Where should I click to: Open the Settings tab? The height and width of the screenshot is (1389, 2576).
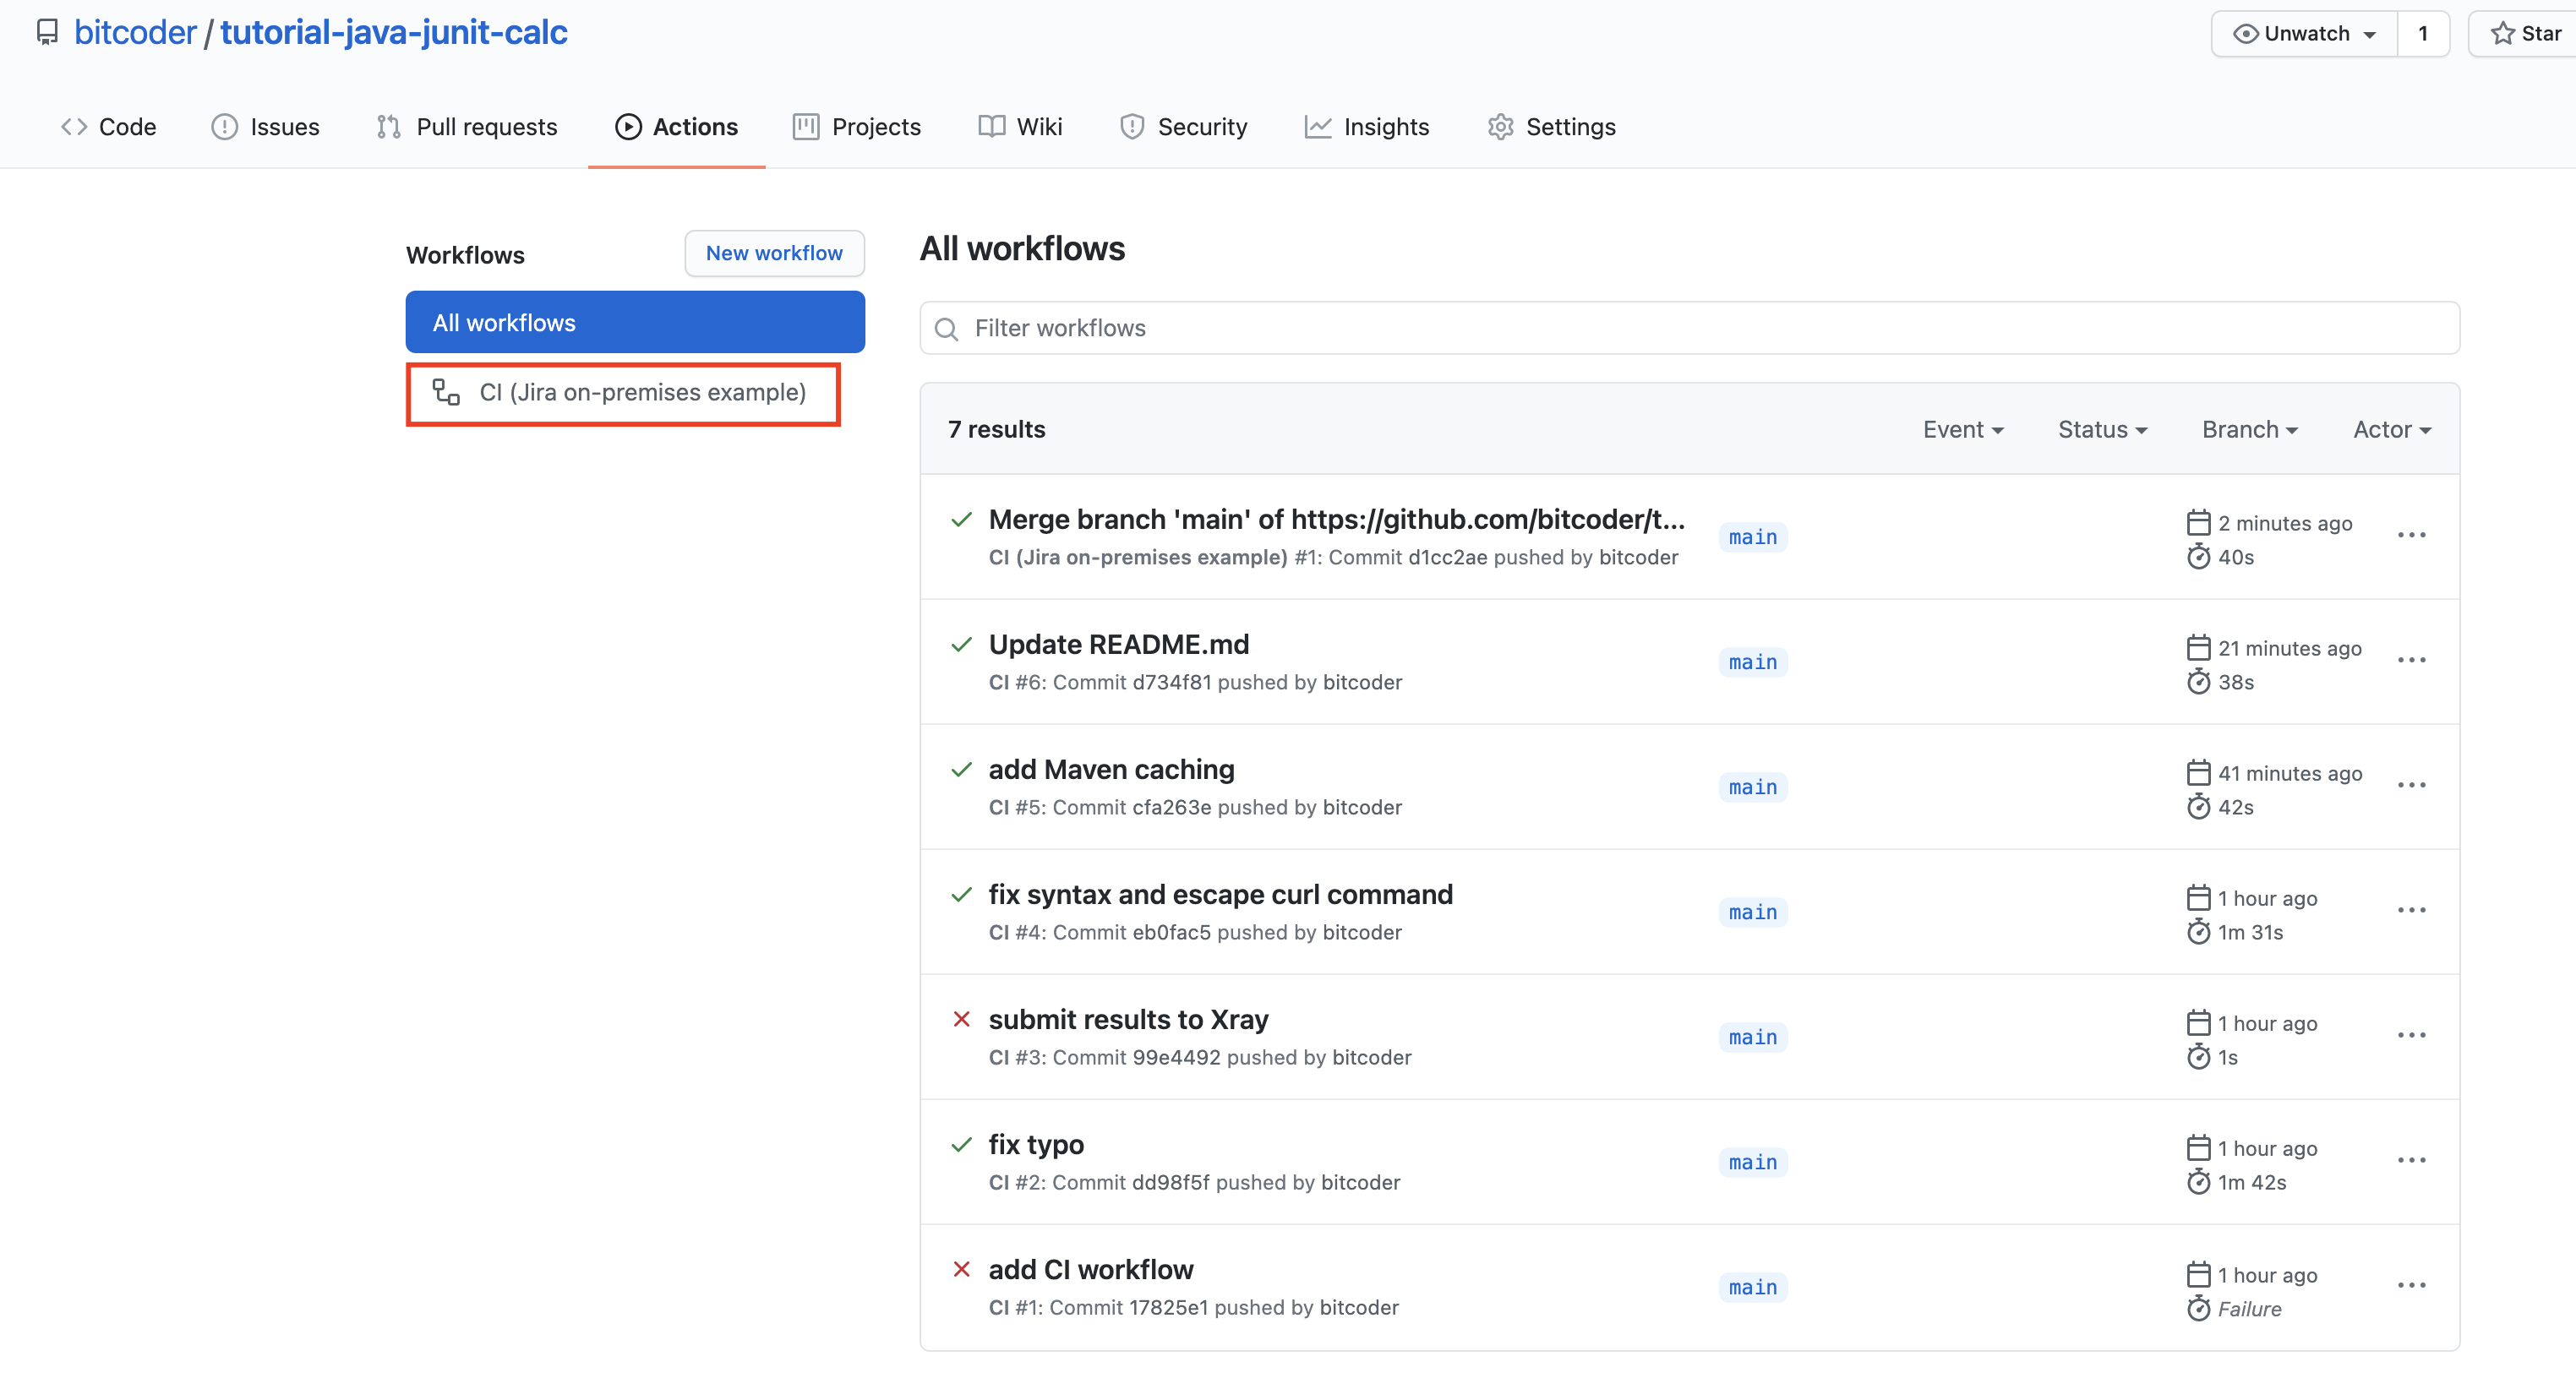click(x=1552, y=127)
